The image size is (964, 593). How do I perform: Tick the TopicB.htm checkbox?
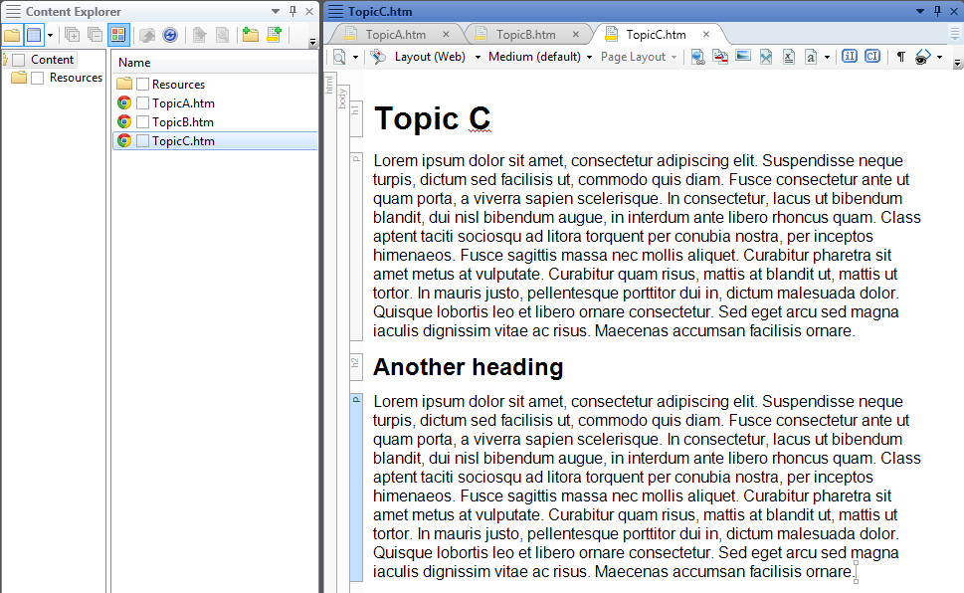point(142,121)
